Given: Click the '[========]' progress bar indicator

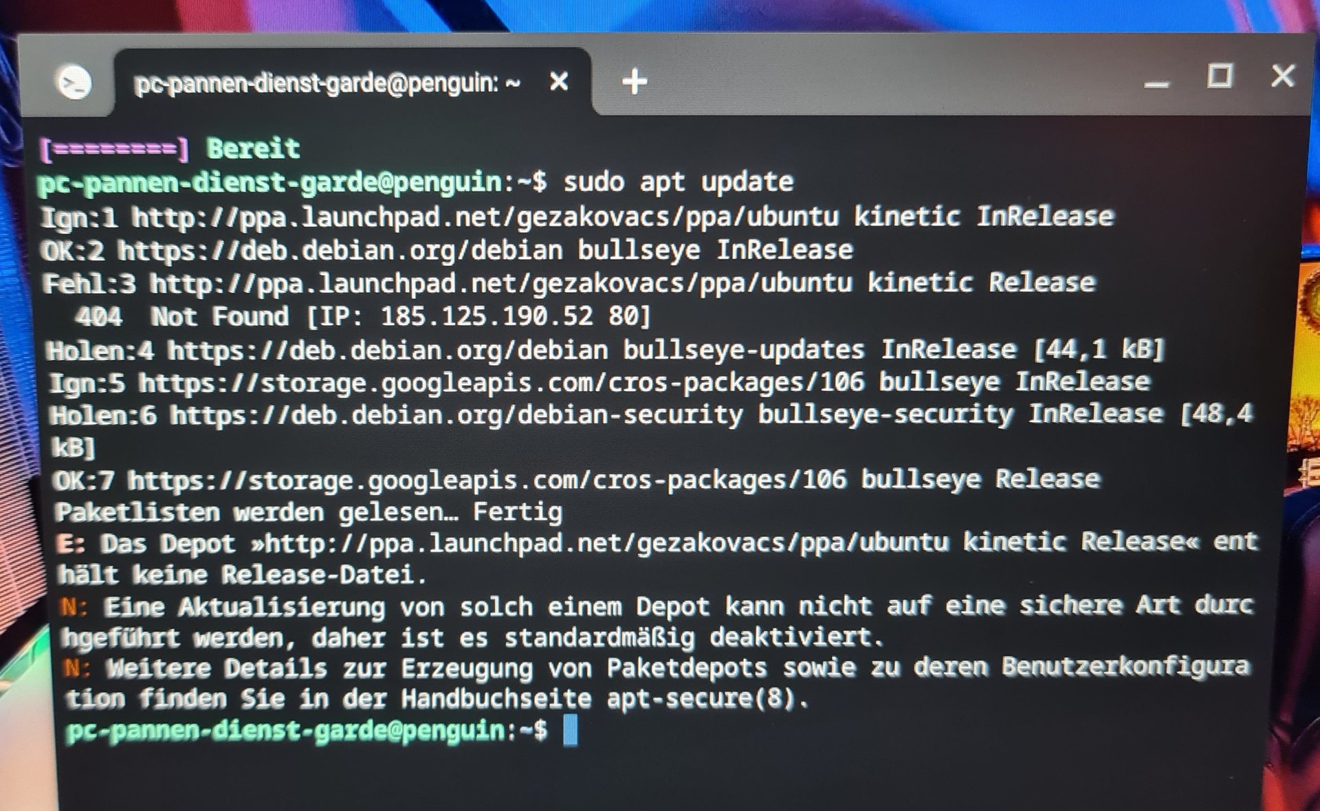Looking at the screenshot, I should pyautogui.click(x=114, y=149).
